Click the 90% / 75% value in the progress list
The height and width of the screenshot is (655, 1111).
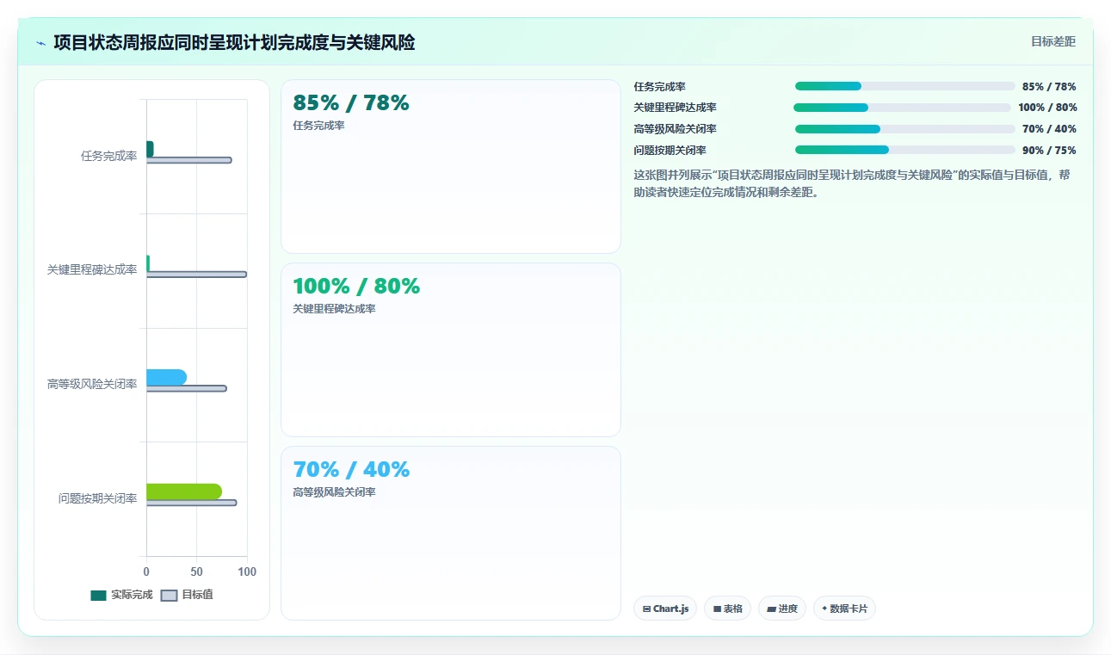[x=1049, y=151]
